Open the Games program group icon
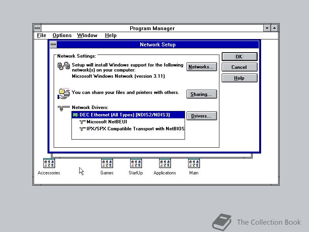Image resolution: width=309 pixels, height=232 pixels. (x=107, y=163)
